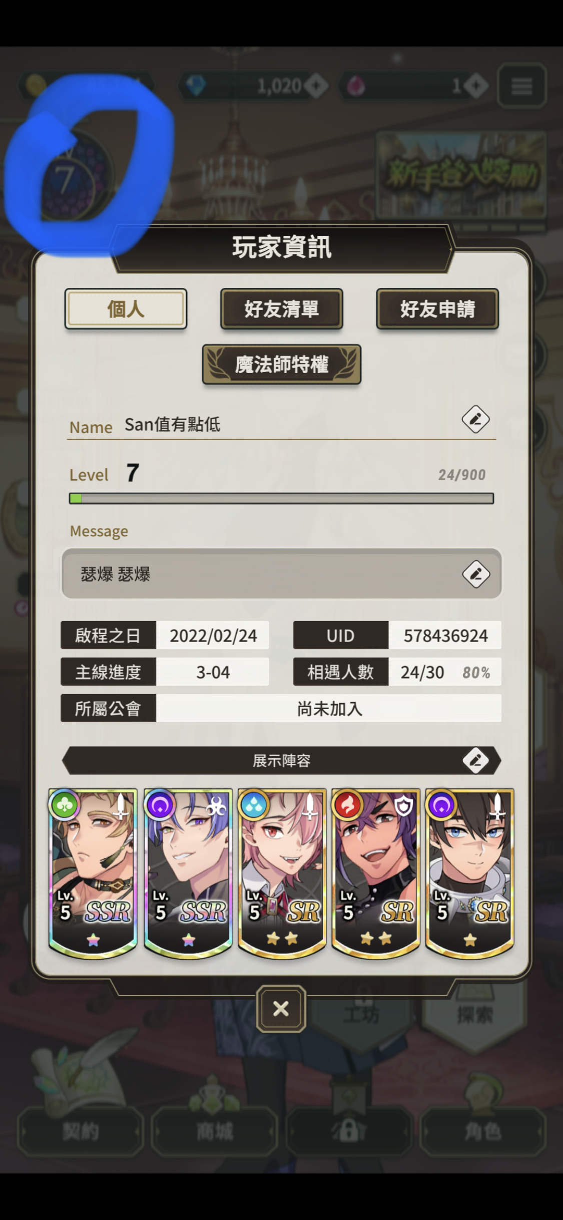Select the pink-haired SR character card

click(x=282, y=873)
